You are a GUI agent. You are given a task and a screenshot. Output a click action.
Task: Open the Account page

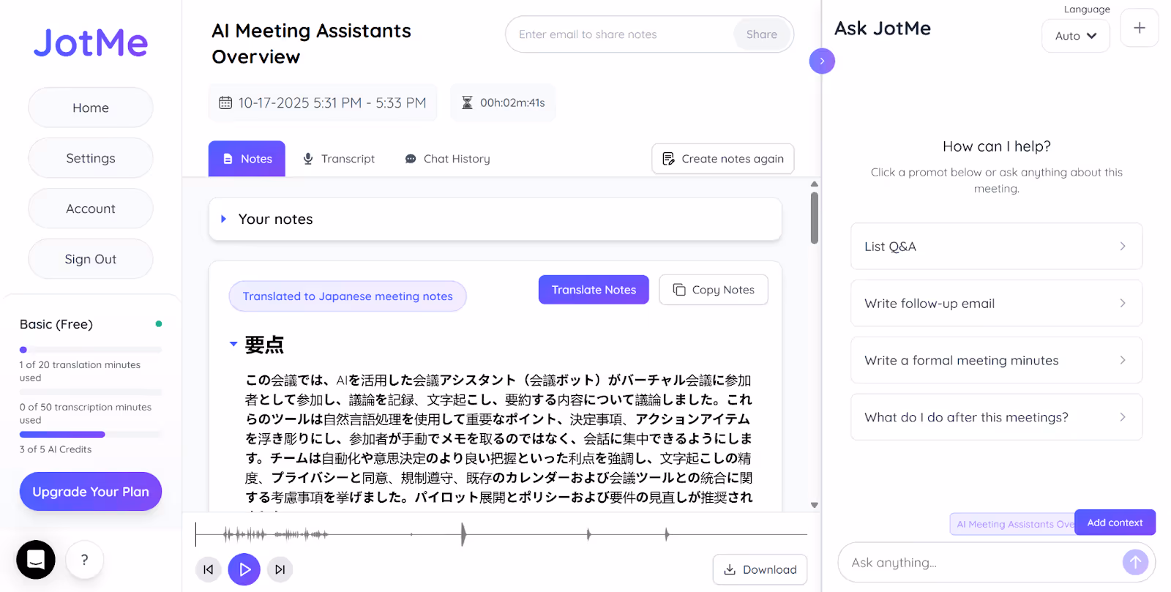point(91,209)
